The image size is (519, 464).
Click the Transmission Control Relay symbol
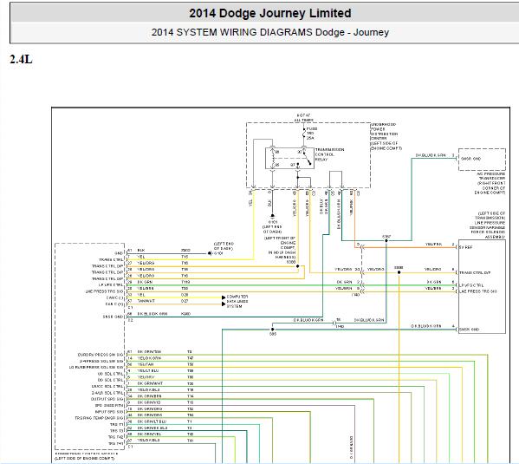(x=289, y=159)
